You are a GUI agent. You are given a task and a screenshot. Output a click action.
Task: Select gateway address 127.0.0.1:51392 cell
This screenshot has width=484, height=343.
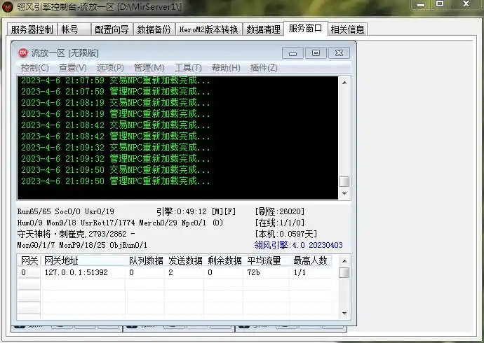click(83, 272)
